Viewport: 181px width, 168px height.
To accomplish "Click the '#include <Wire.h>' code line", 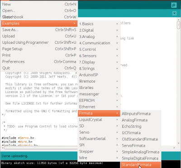I will pos(17,142).
